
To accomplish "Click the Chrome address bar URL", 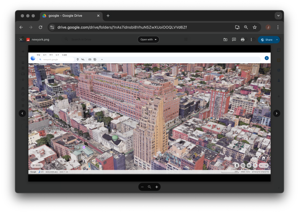I will [x=122, y=27].
